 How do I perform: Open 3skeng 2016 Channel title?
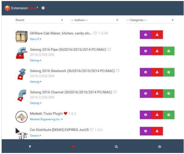(x=71, y=92)
